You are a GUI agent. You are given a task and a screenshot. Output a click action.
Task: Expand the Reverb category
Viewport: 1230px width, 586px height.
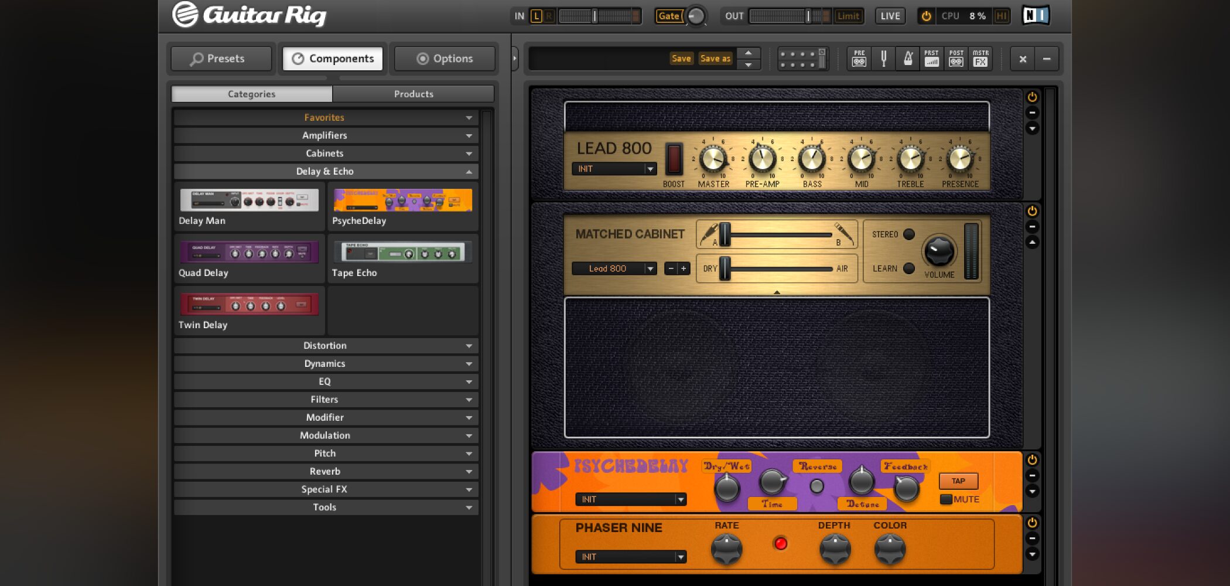326,471
